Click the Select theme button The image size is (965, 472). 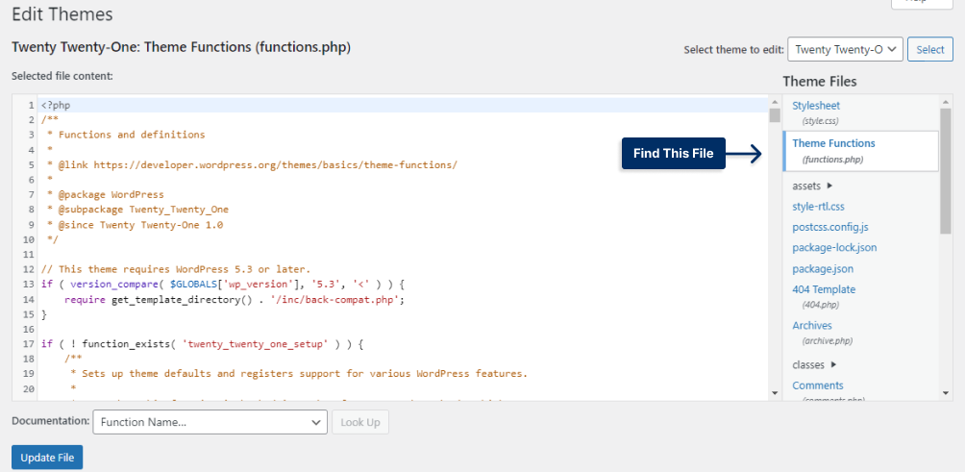tap(930, 50)
